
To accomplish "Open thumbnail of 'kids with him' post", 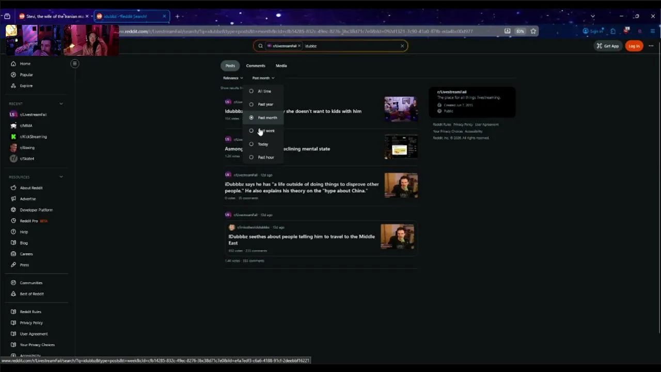I will [401, 109].
